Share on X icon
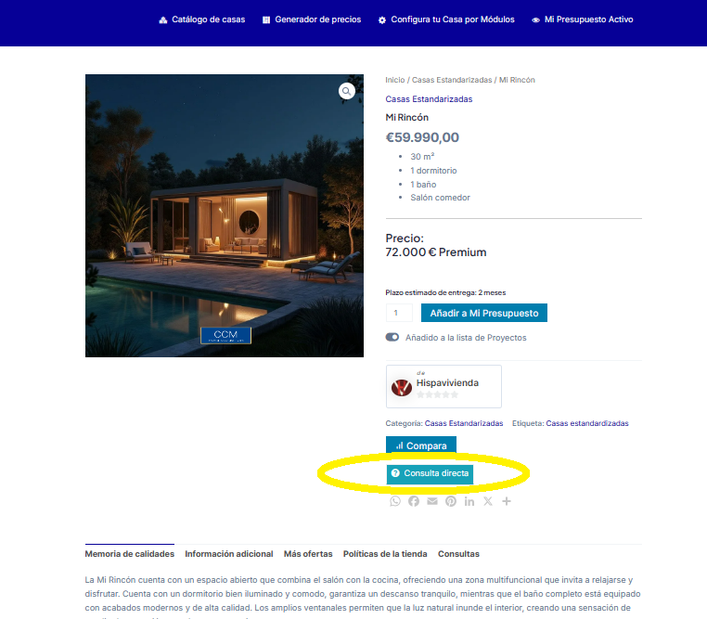Viewport: 707px width, 619px height. point(488,501)
